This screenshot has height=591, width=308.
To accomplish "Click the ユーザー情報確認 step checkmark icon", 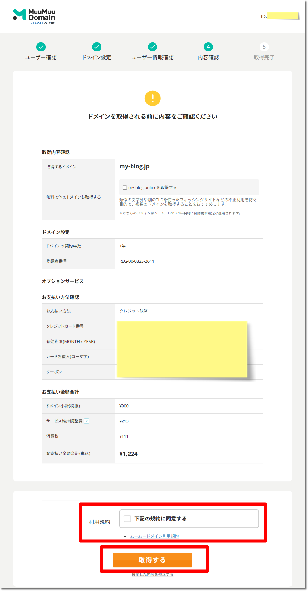I will [x=153, y=47].
